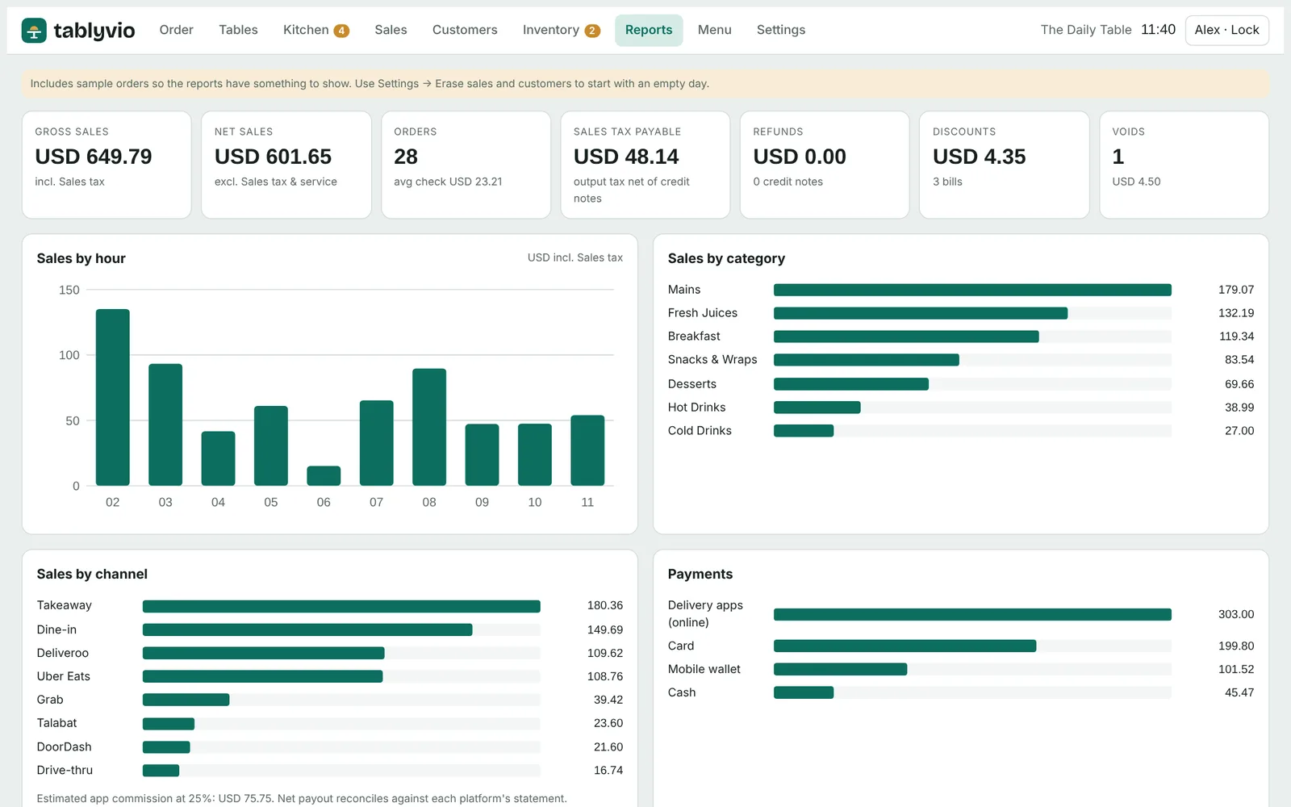Screen dimensions: 1291x807
Task: Select the Reports tab
Action: pos(649,30)
